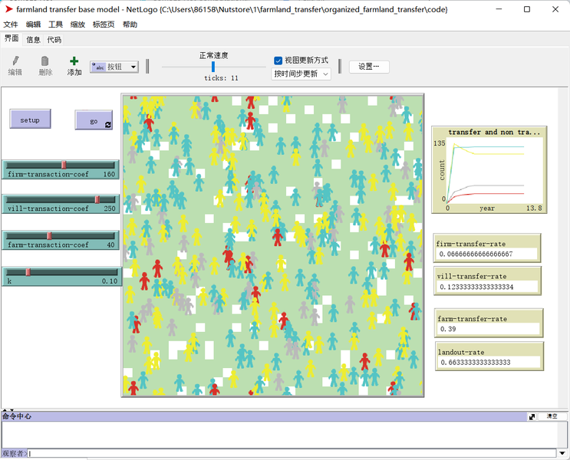Expand the 按时间步更新 update mode dropdown
Viewport: 570px width, 460px height.
point(301,74)
